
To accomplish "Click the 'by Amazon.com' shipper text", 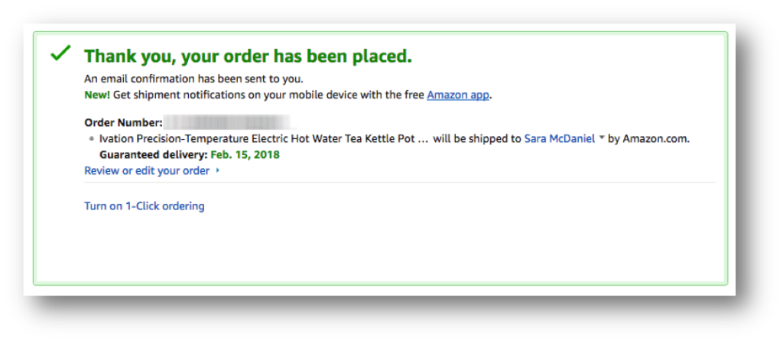I will [648, 138].
